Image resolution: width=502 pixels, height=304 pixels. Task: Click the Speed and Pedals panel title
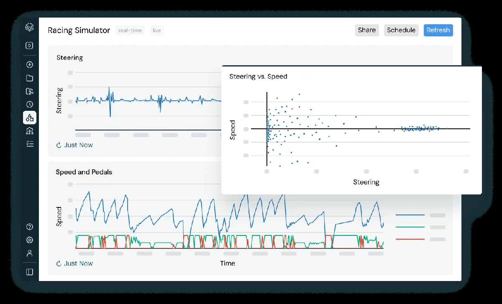pyautogui.click(x=84, y=172)
